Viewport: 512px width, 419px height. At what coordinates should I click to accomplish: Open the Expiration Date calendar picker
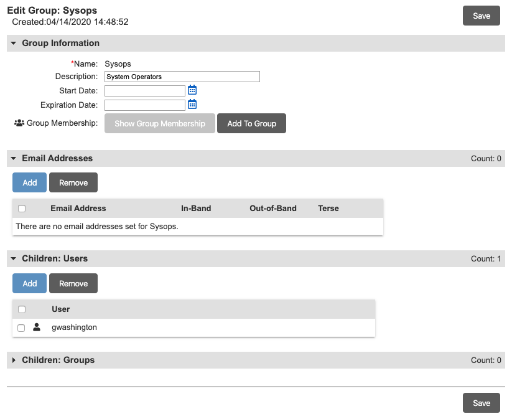192,104
